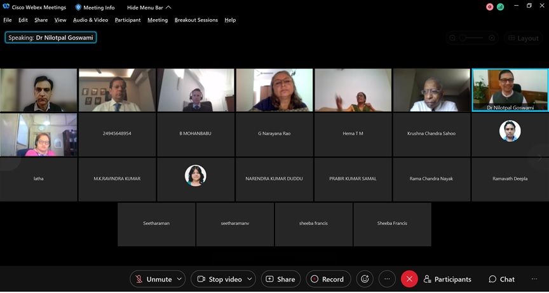Select the G Narayana Rao participant tile
This screenshot has height=293, width=549.
(x=274, y=135)
